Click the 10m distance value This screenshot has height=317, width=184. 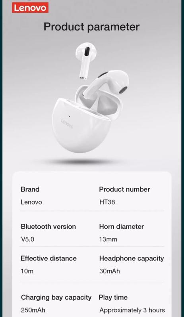(x=27, y=271)
